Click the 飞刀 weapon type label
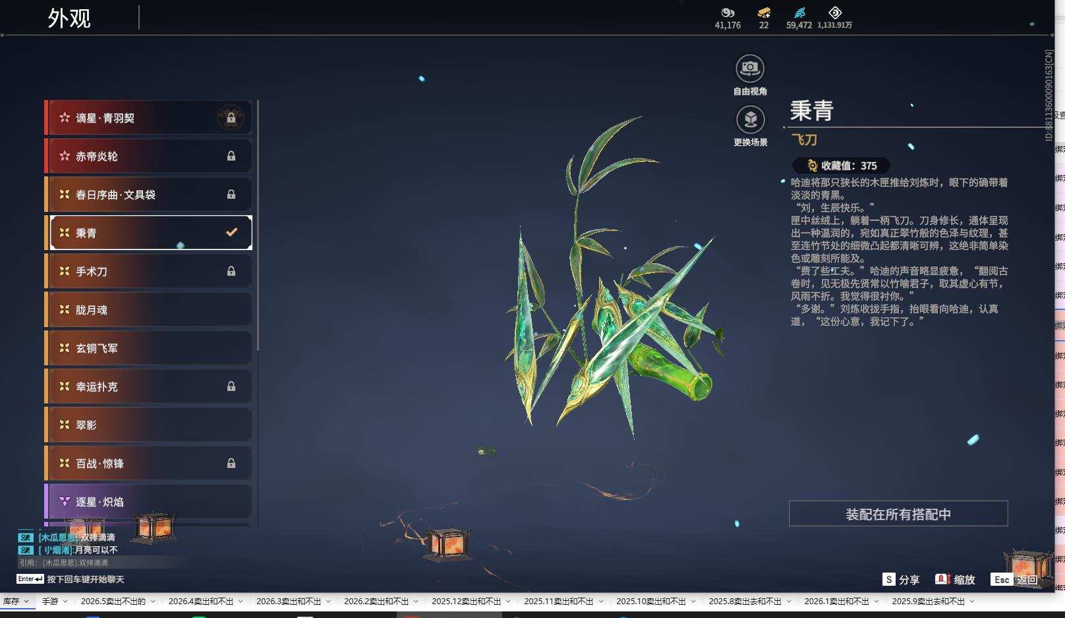 804,140
